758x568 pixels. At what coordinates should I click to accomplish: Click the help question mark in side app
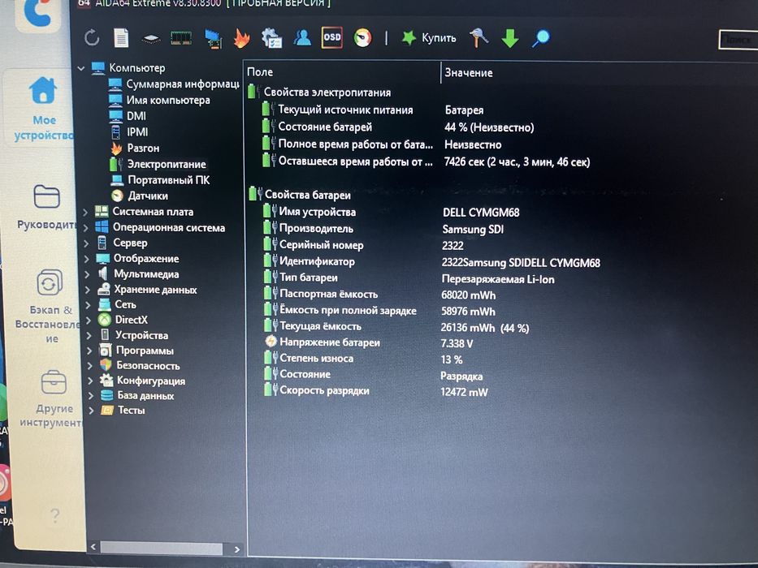pos(55,516)
